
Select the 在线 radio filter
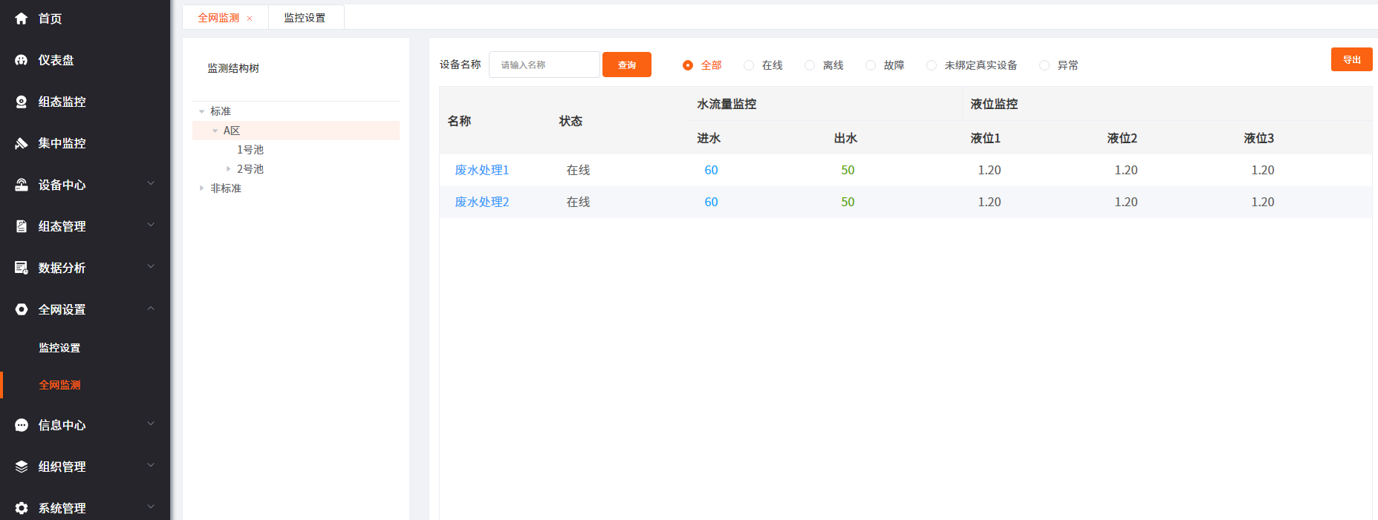(749, 65)
